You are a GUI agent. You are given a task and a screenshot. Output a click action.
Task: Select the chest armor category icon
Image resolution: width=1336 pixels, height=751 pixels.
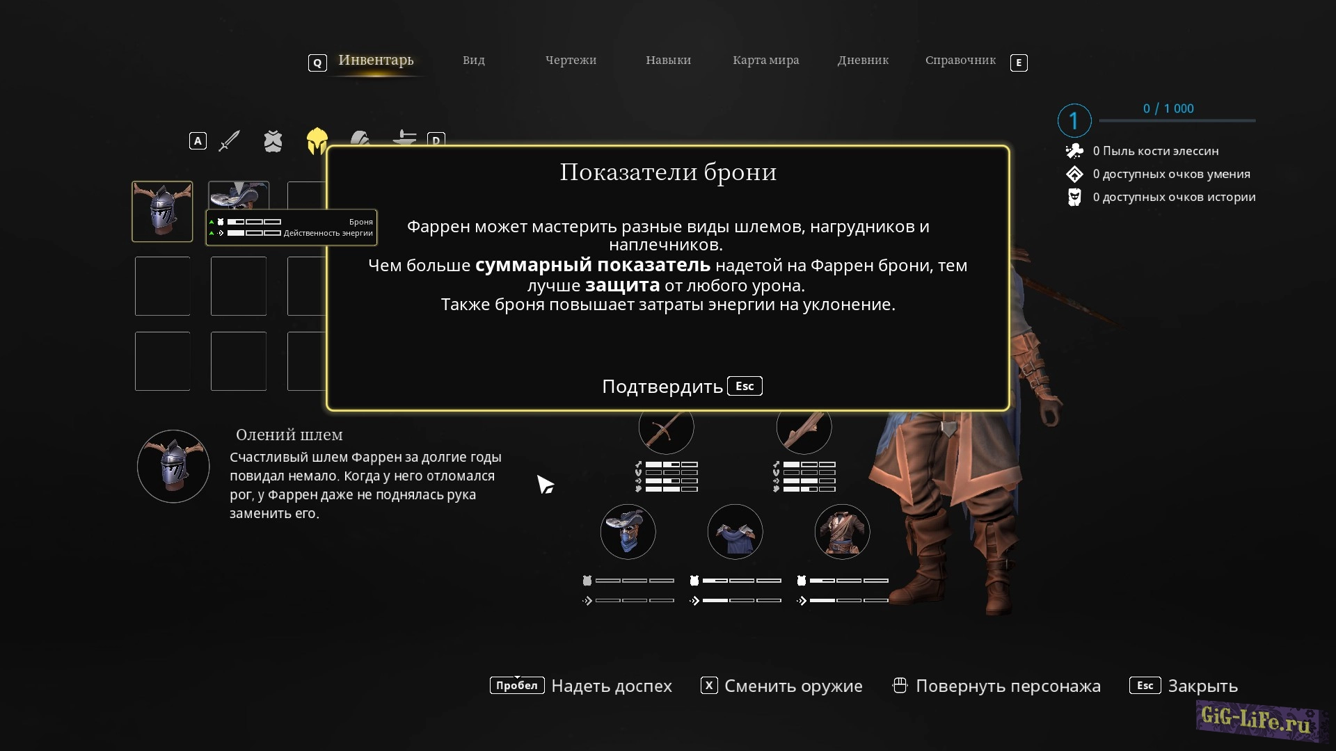pos(273,141)
